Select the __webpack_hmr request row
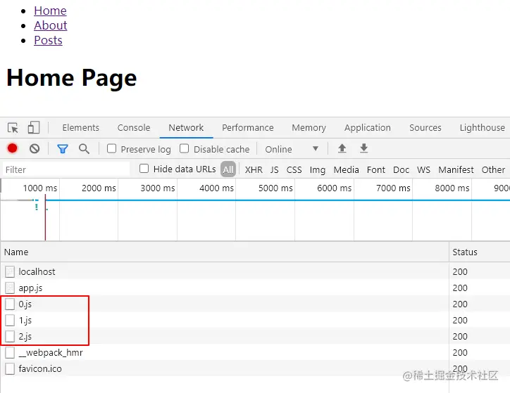The height and width of the screenshot is (393, 510). (255, 352)
